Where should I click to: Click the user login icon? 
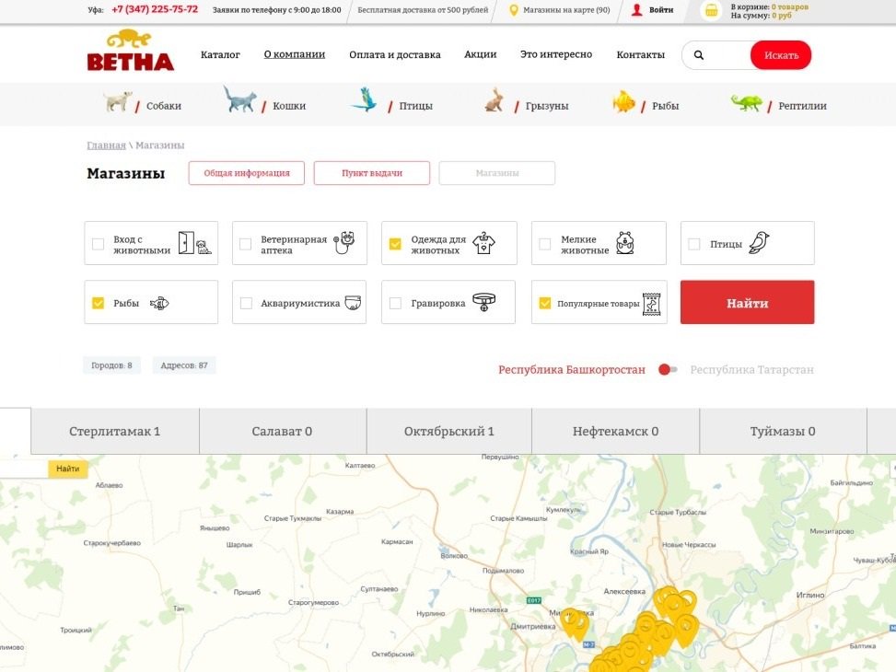click(636, 10)
